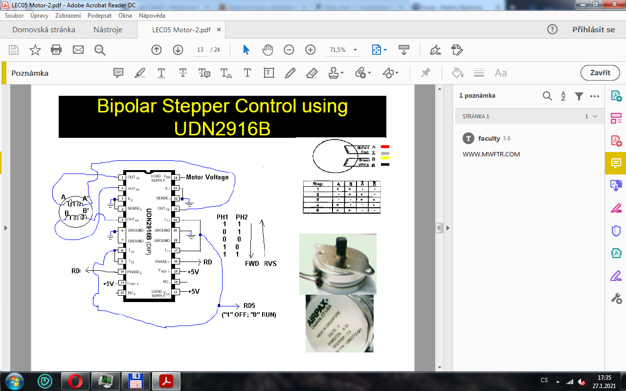
Task: Click the Zavřít button
Action: tap(600, 73)
